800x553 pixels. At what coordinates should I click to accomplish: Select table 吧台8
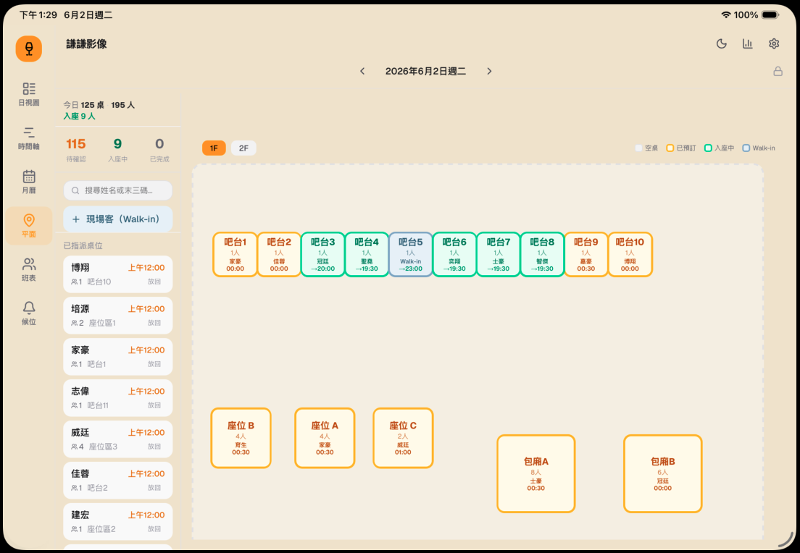pyautogui.click(x=542, y=254)
